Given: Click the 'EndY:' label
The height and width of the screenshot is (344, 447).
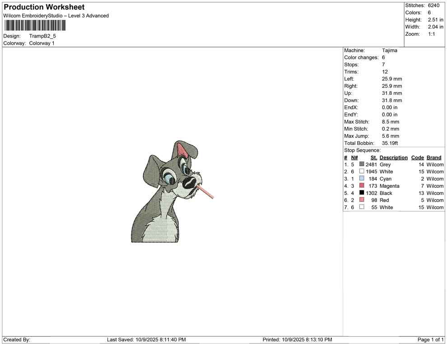Looking at the screenshot, I should 351,115.
